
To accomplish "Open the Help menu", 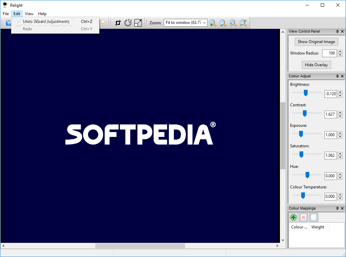I will click(42, 14).
